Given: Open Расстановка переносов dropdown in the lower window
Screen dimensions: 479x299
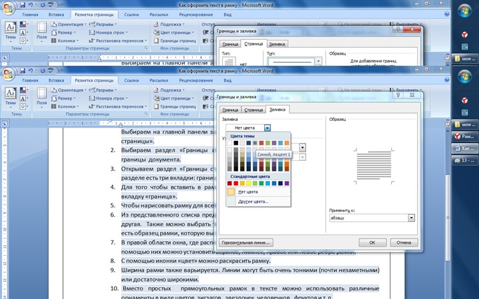Looking at the screenshot, I should click(118, 106).
